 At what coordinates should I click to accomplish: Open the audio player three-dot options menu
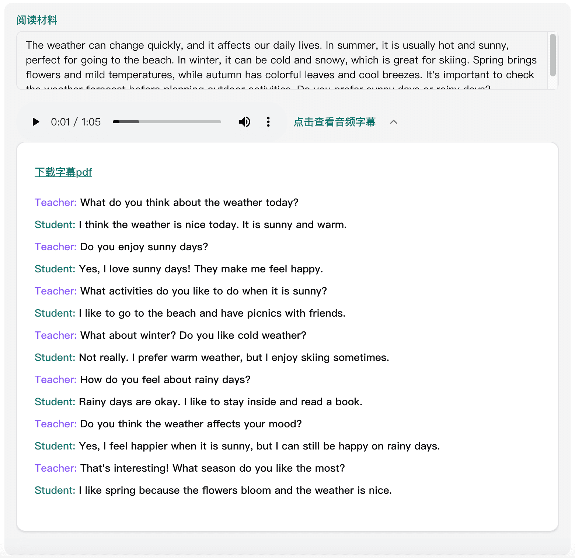(x=268, y=122)
